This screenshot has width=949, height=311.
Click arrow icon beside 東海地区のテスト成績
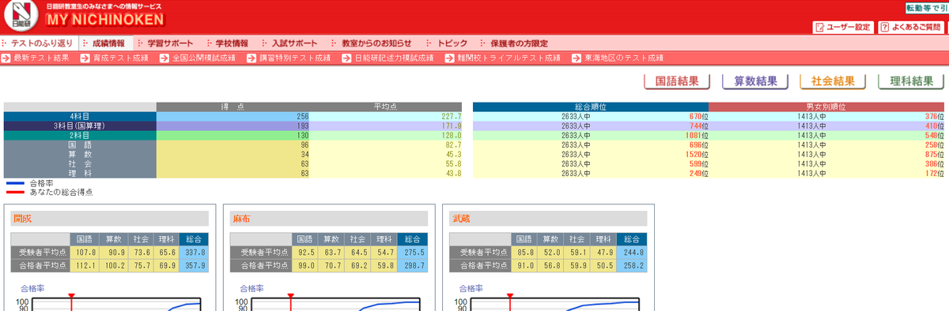pyautogui.click(x=577, y=58)
